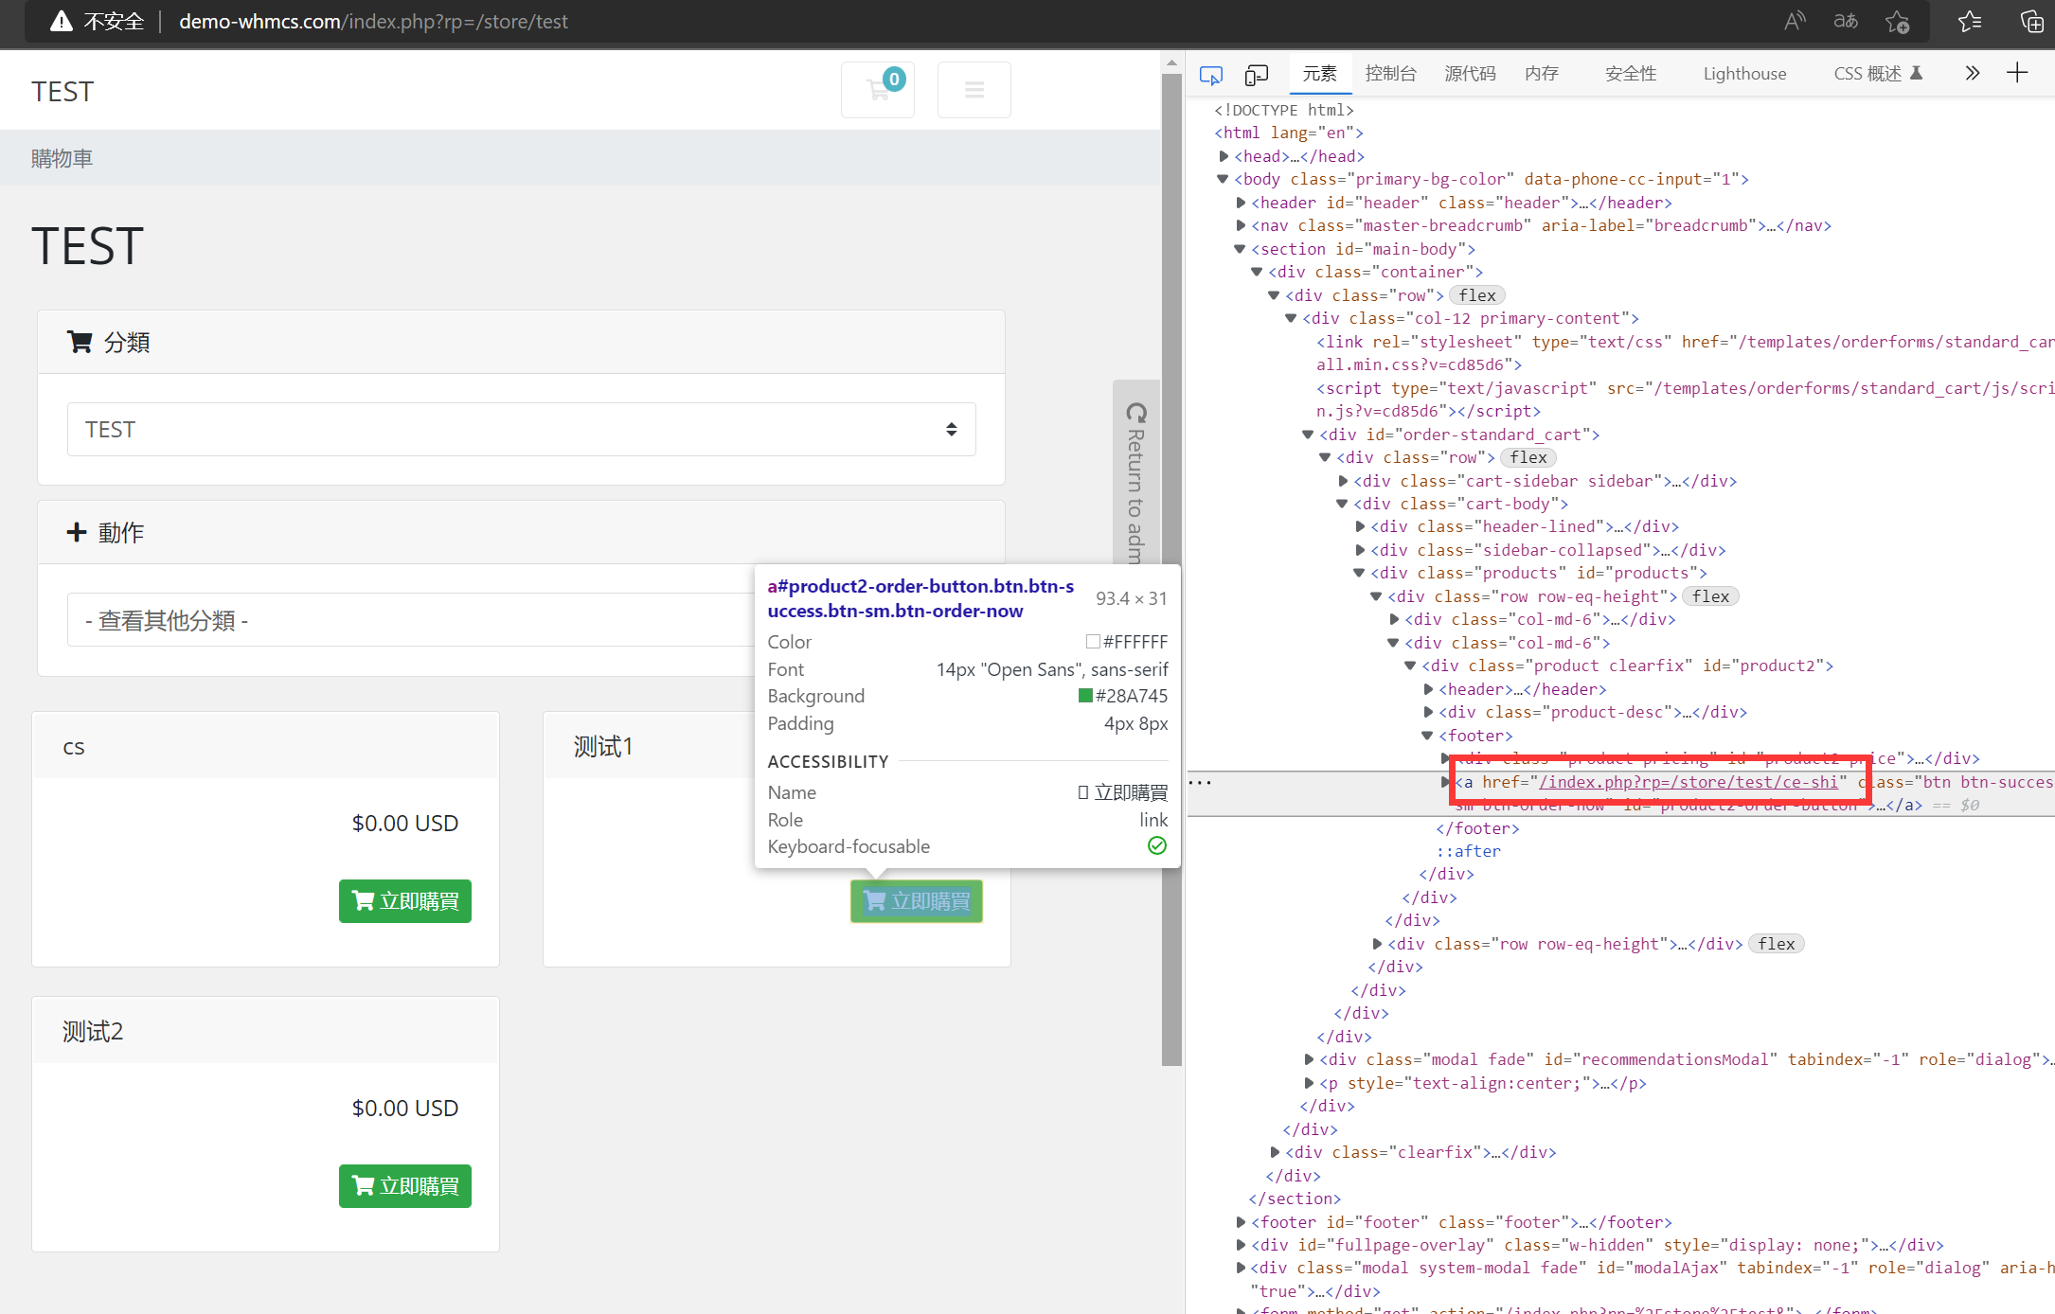
Task: Show more DevTools tabs chevron
Action: [x=1972, y=73]
